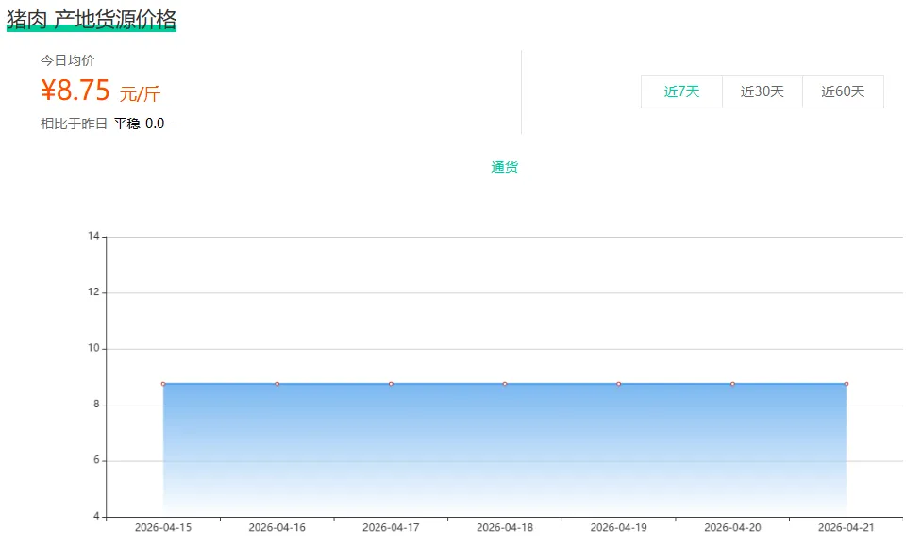Screen dimensions: 922x546
Task: Click the 2026-04-19 data point marker
Action: click(x=618, y=384)
